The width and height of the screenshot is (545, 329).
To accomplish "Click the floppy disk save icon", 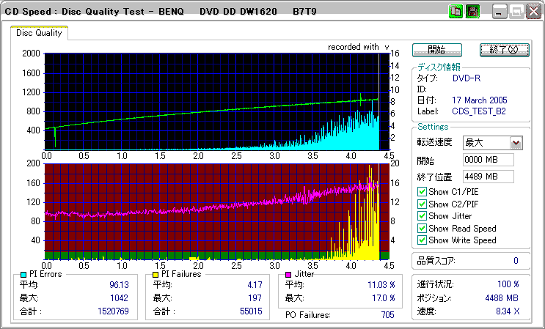I will coord(472,12).
